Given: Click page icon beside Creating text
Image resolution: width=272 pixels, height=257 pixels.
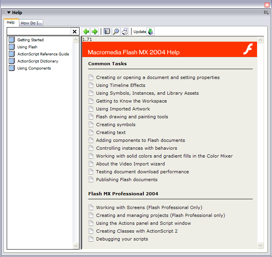Looking at the screenshot, I should pyautogui.click(x=91, y=132).
